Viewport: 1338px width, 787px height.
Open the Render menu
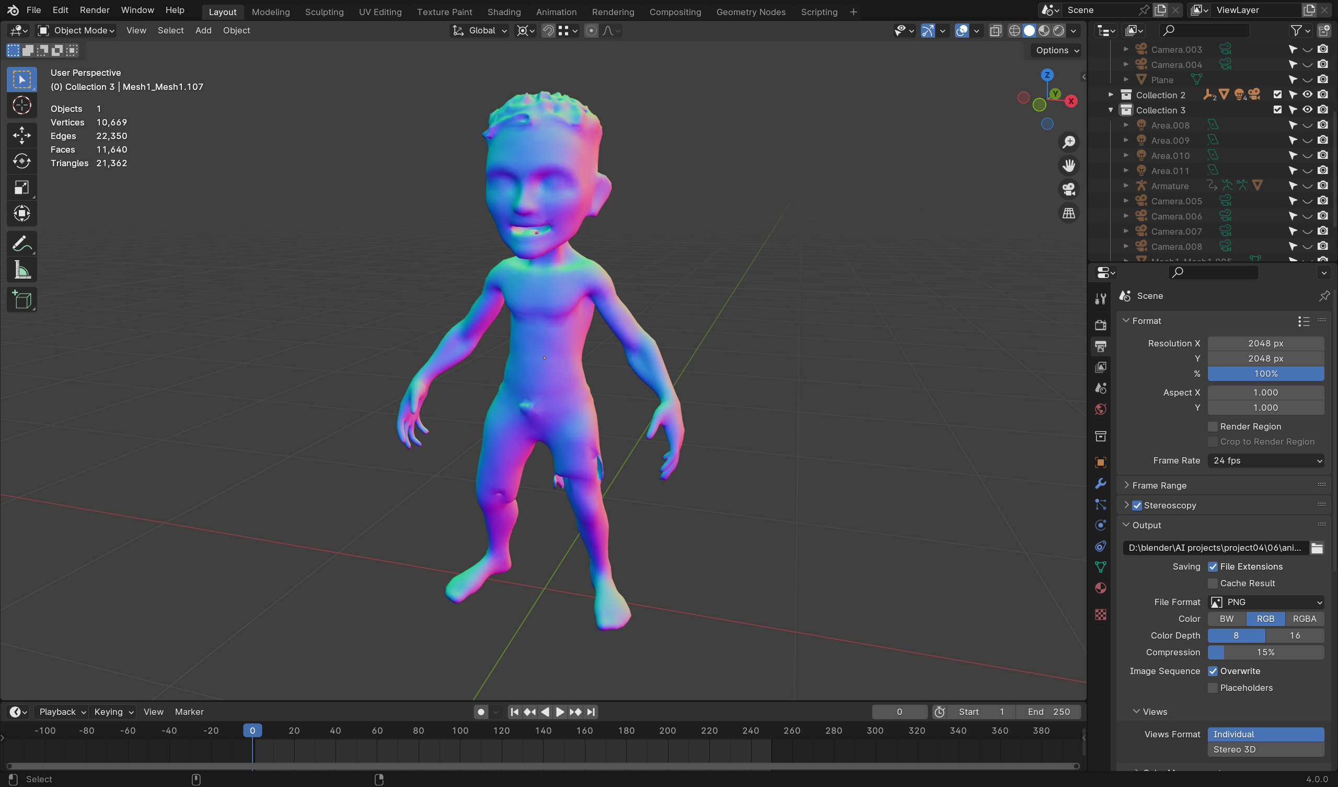95,10
